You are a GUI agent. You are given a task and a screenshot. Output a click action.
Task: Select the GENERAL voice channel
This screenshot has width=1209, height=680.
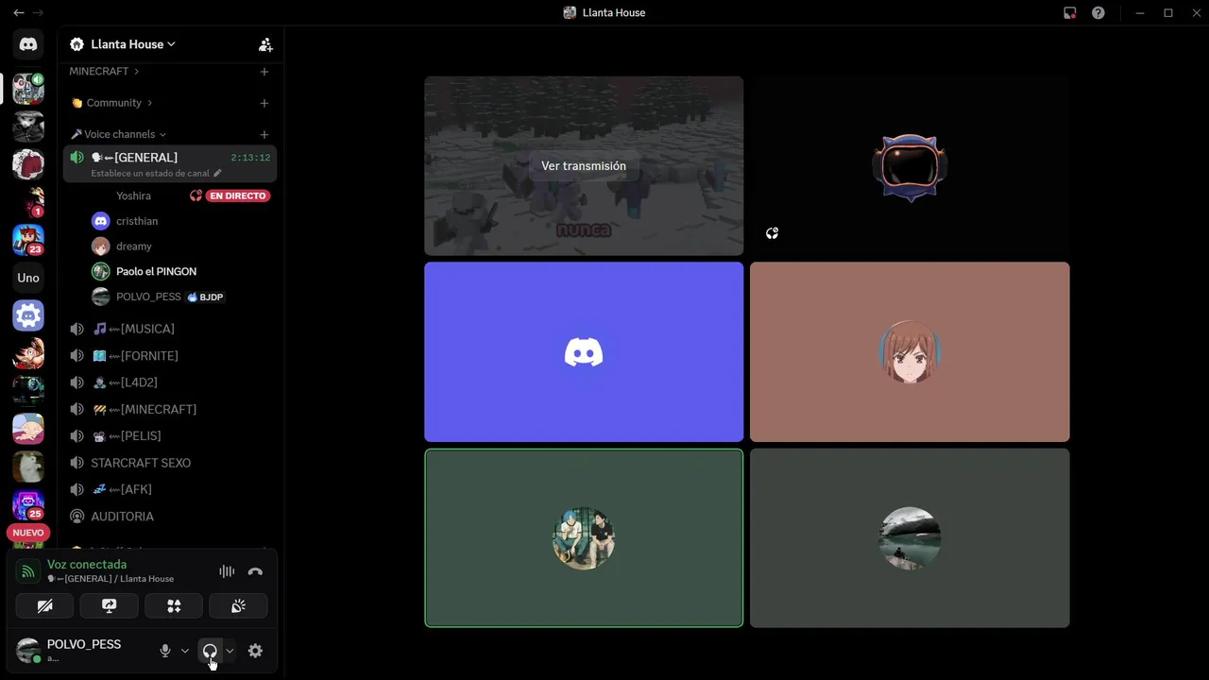coord(170,163)
